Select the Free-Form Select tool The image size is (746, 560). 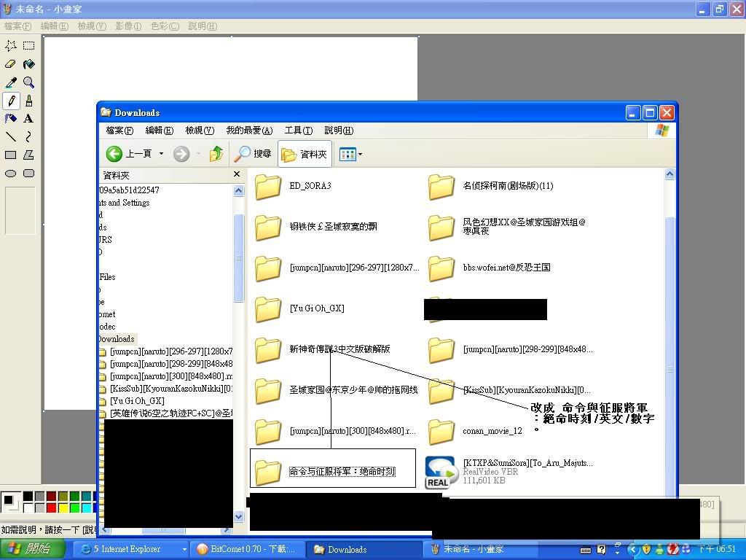click(11, 46)
